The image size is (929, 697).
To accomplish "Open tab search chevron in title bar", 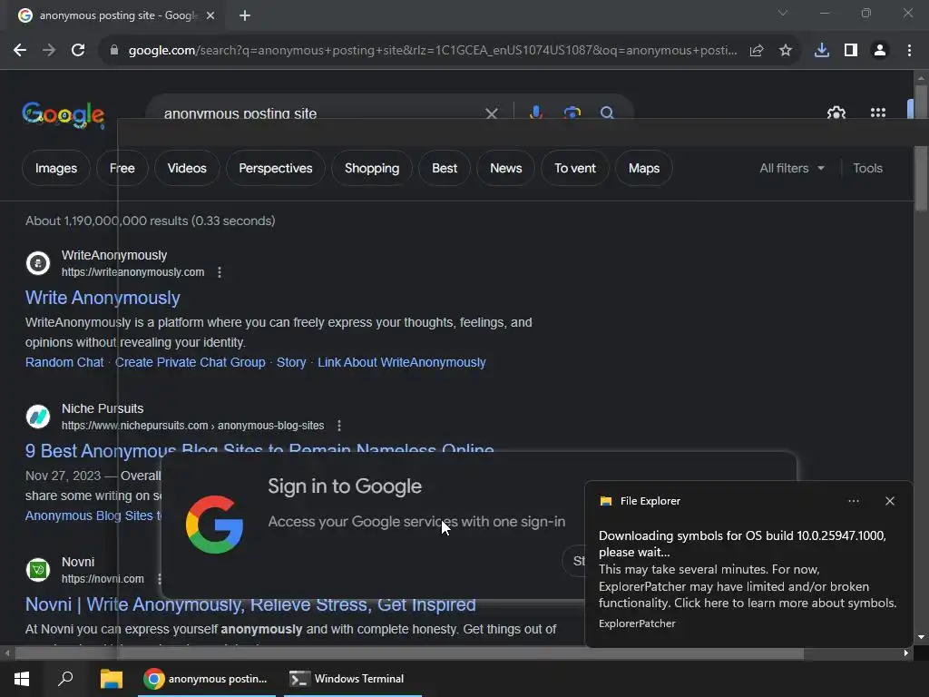I will point(783,13).
